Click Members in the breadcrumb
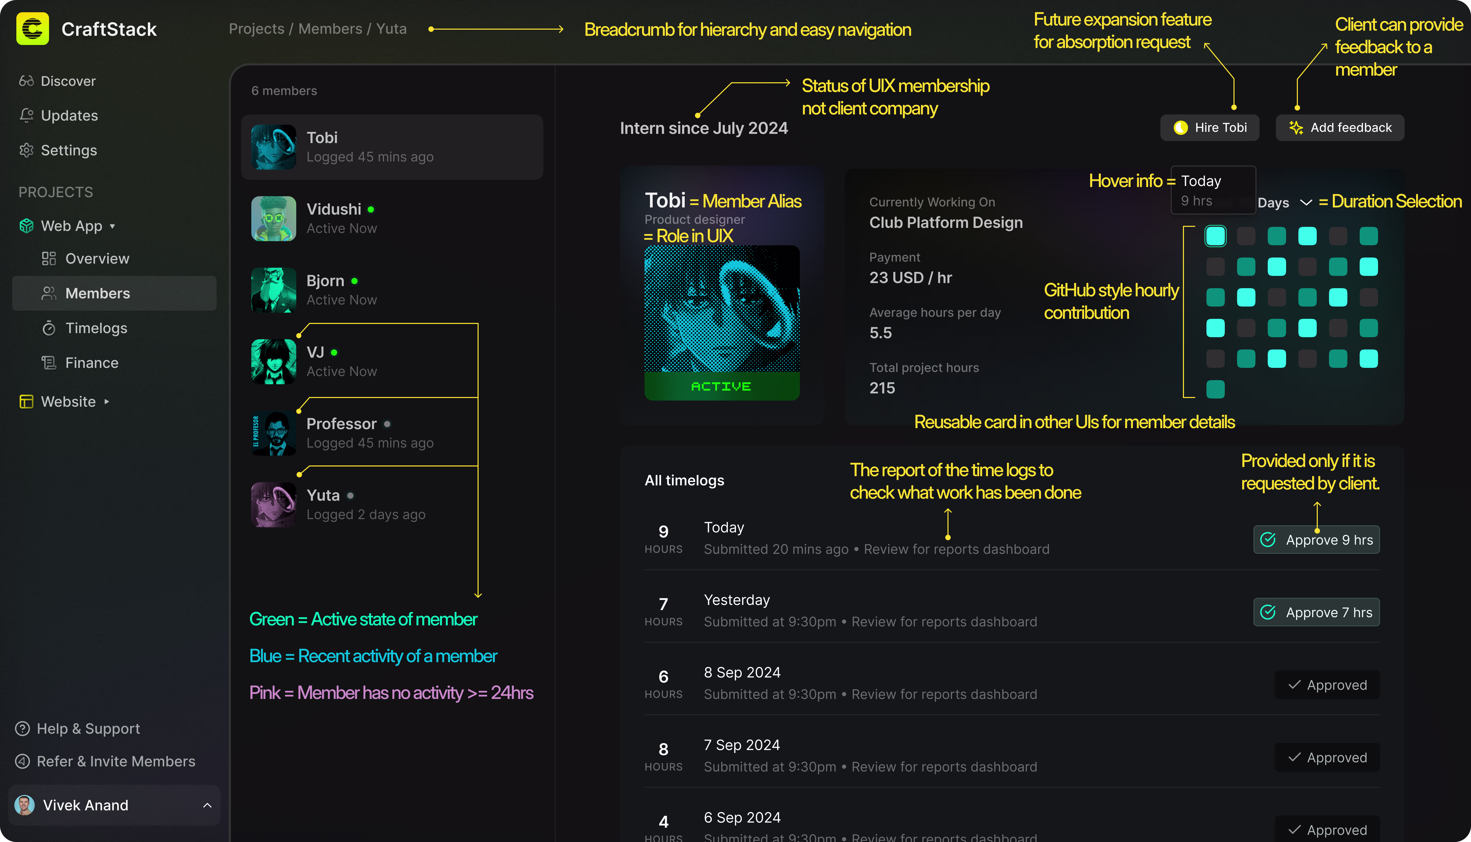Viewport: 1471px width, 842px height. click(x=331, y=29)
